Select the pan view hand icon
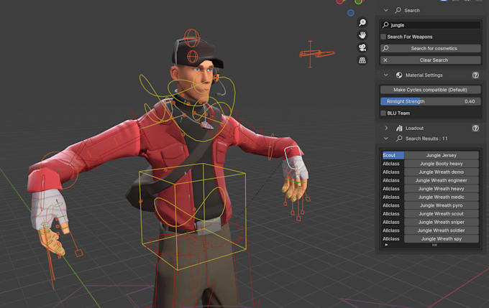Image resolution: width=489 pixels, height=308 pixels. tap(362, 35)
